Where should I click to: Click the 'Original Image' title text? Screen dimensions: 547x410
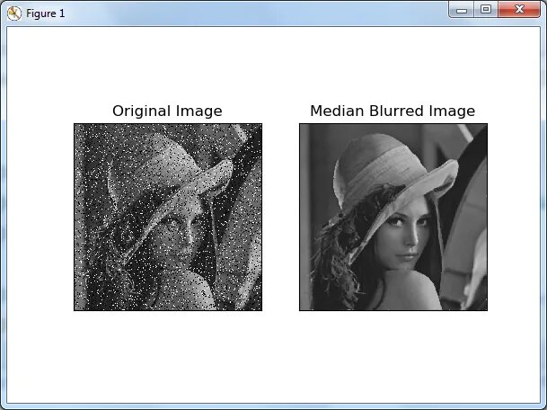click(167, 111)
